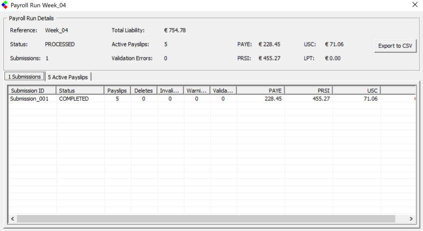Sort by Submission ID column header
The height and width of the screenshot is (231, 423).
coord(32,90)
